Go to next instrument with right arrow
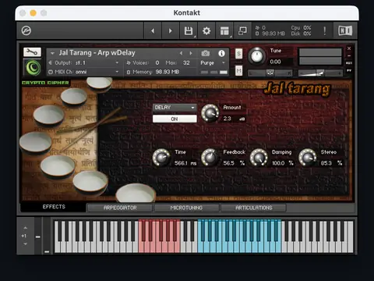Image resolution: width=374 pixels, height=281 pixels. point(171,31)
